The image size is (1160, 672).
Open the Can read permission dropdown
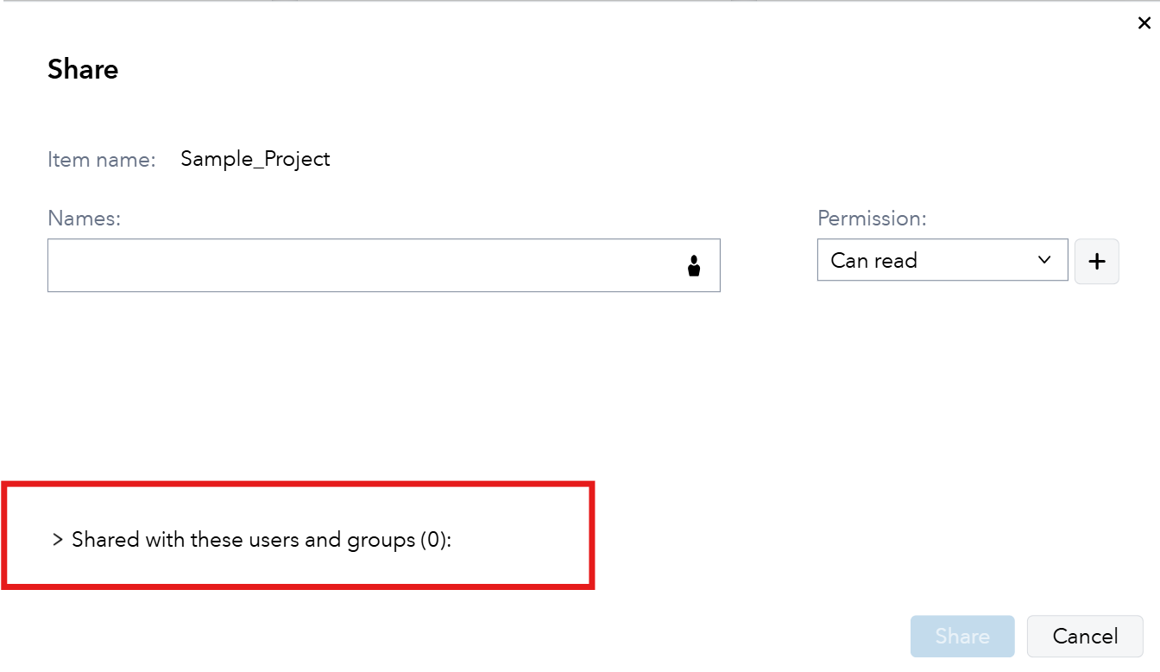942,260
